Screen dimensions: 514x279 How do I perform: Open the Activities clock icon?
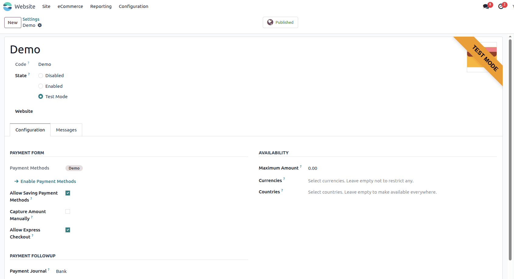click(501, 6)
